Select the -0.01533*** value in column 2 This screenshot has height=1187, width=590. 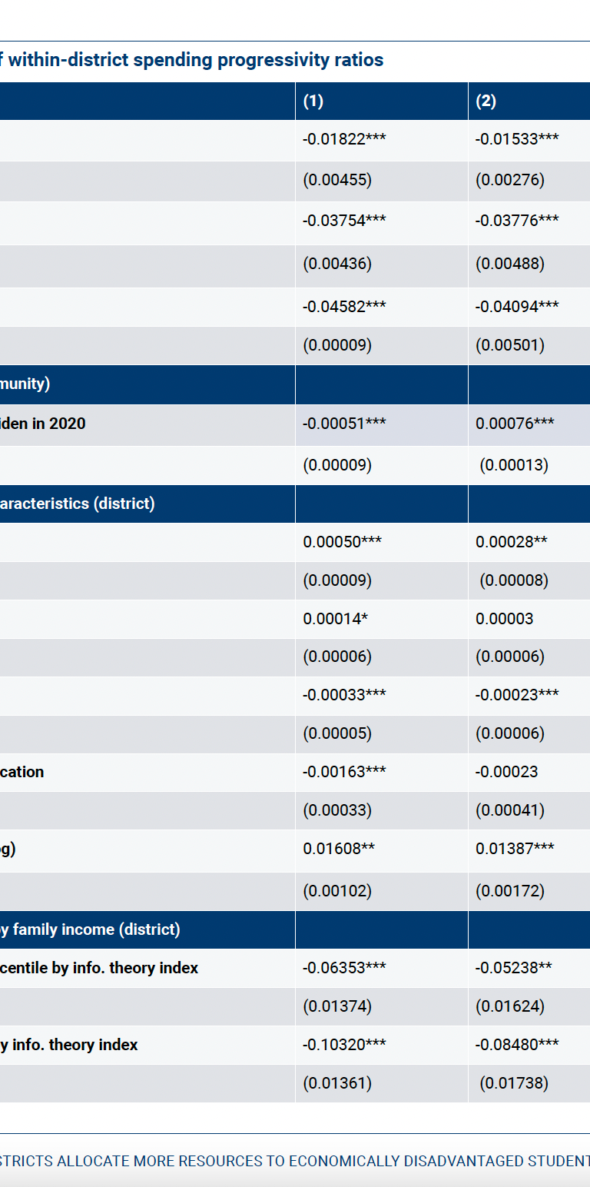click(516, 139)
